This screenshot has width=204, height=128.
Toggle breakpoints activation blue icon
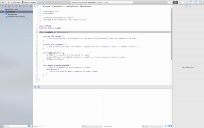click(x=39, y=87)
